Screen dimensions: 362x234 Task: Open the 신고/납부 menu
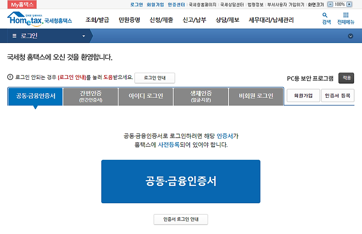[194, 20]
